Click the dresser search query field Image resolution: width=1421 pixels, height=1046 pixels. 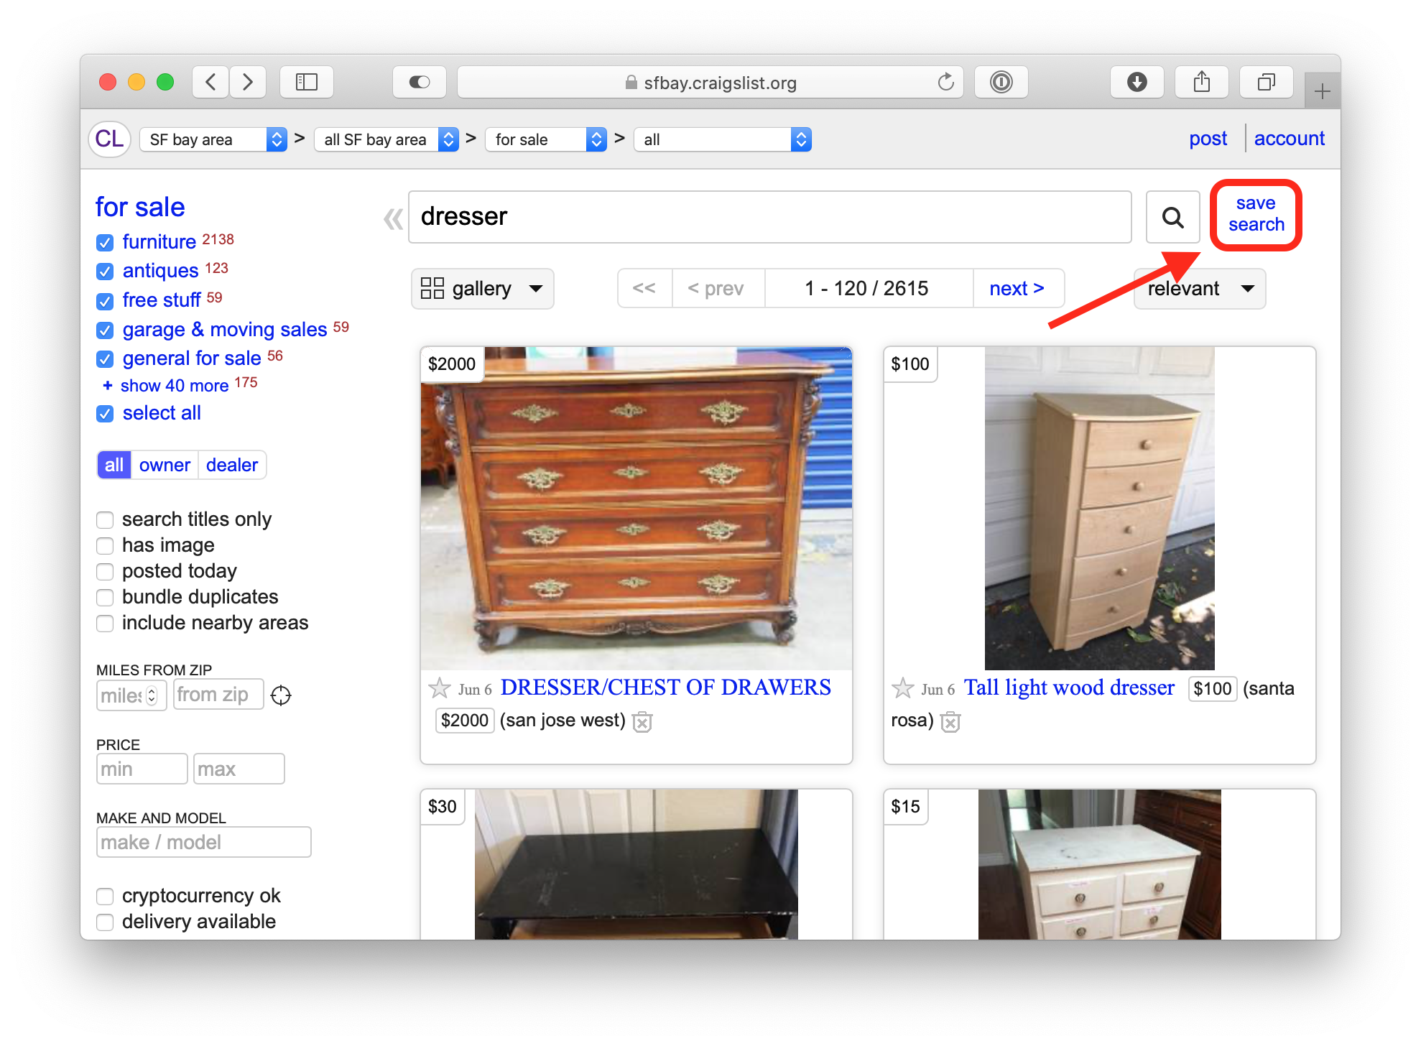pos(769,217)
